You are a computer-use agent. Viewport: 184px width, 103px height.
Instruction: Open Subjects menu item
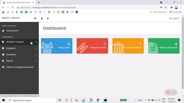(x=11, y=48)
